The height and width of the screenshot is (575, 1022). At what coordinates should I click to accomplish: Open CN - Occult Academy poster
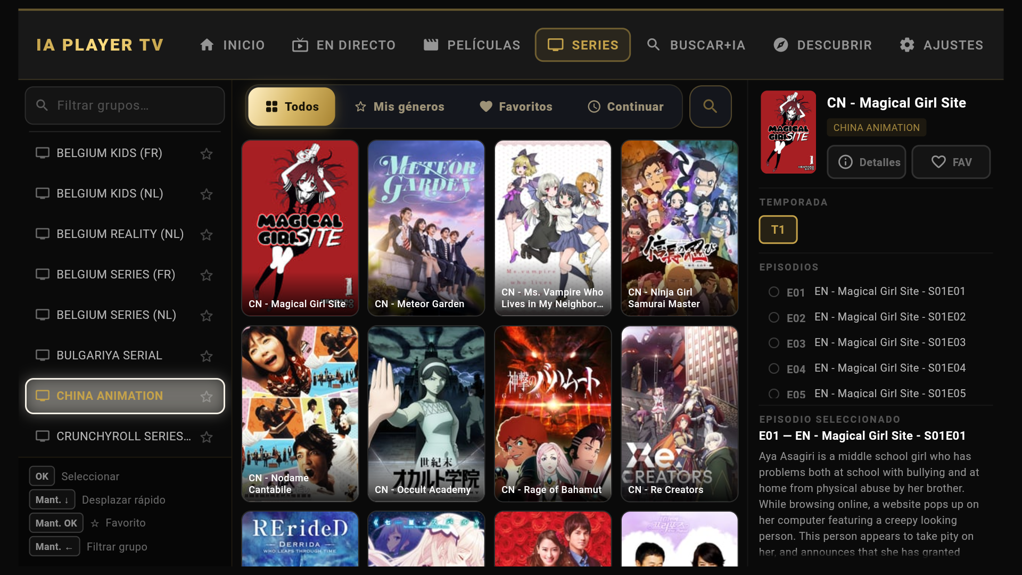tap(426, 414)
